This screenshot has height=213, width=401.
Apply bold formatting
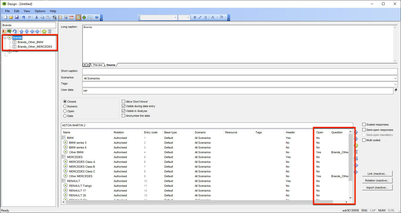[195, 17]
